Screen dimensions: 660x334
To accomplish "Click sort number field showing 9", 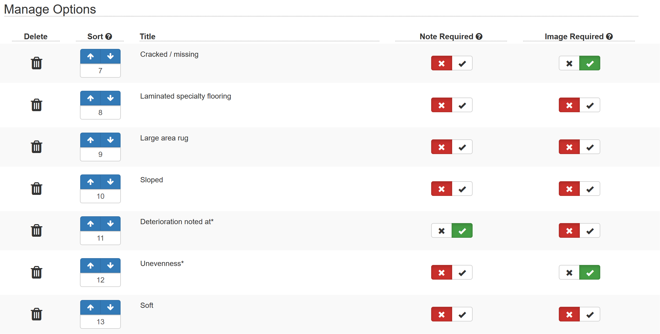I will (x=100, y=154).
